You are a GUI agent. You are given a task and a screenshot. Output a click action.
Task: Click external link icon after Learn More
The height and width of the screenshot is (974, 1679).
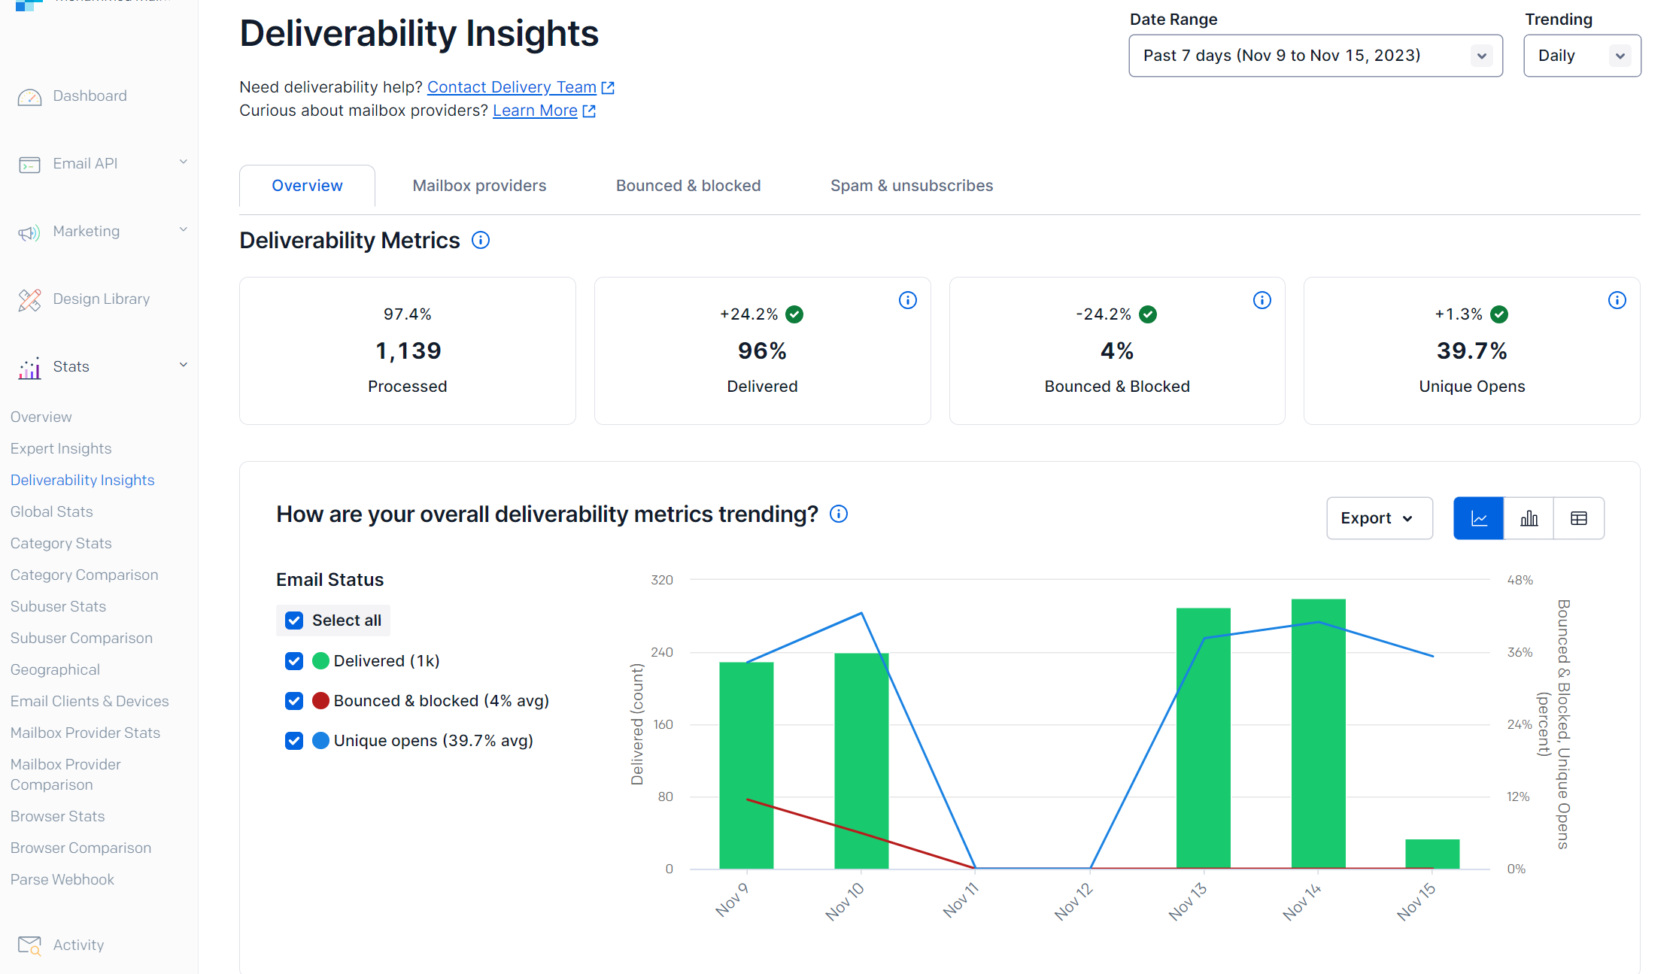[589, 111]
